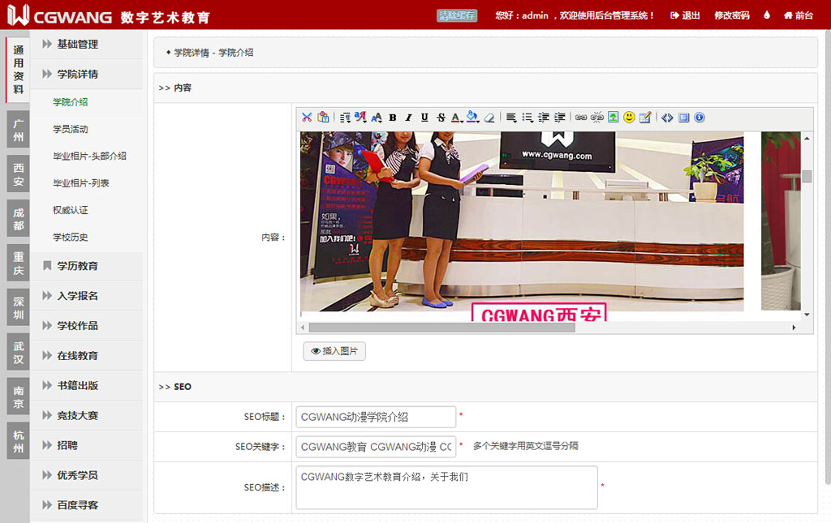Click the notepad-with-pencil icon in toolbar

[x=645, y=118]
